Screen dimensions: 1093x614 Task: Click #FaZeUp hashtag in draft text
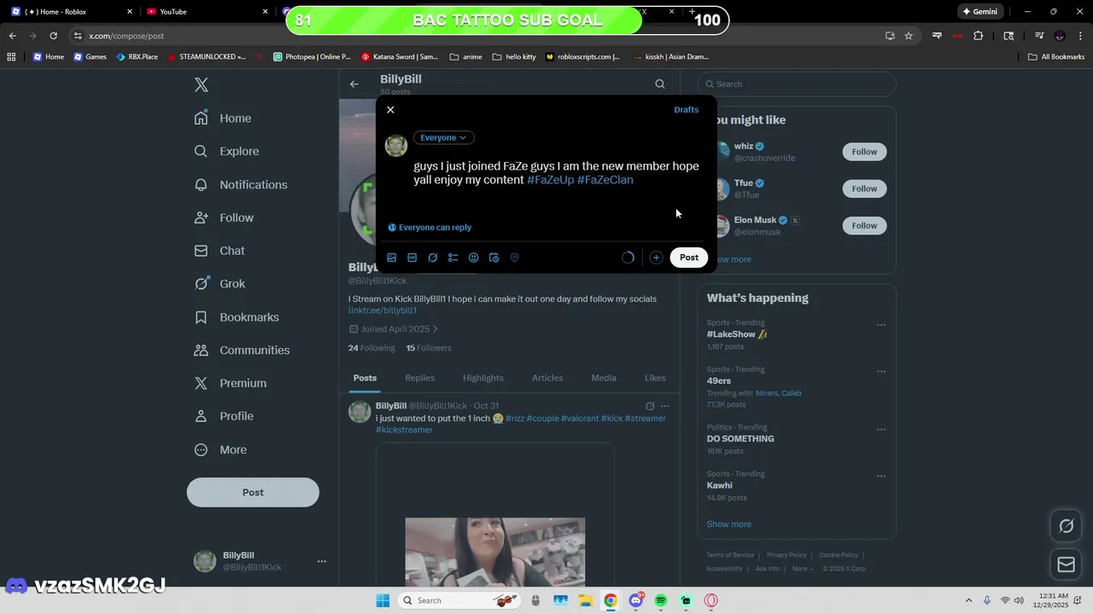pos(551,180)
